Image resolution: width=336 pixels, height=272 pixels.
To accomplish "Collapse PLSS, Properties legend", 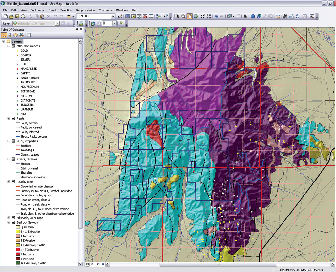I will click(9, 141).
